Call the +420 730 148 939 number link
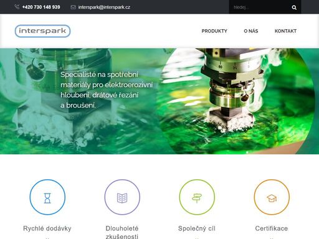Image resolution: width=319 pixels, height=239 pixels. click(x=41, y=7)
